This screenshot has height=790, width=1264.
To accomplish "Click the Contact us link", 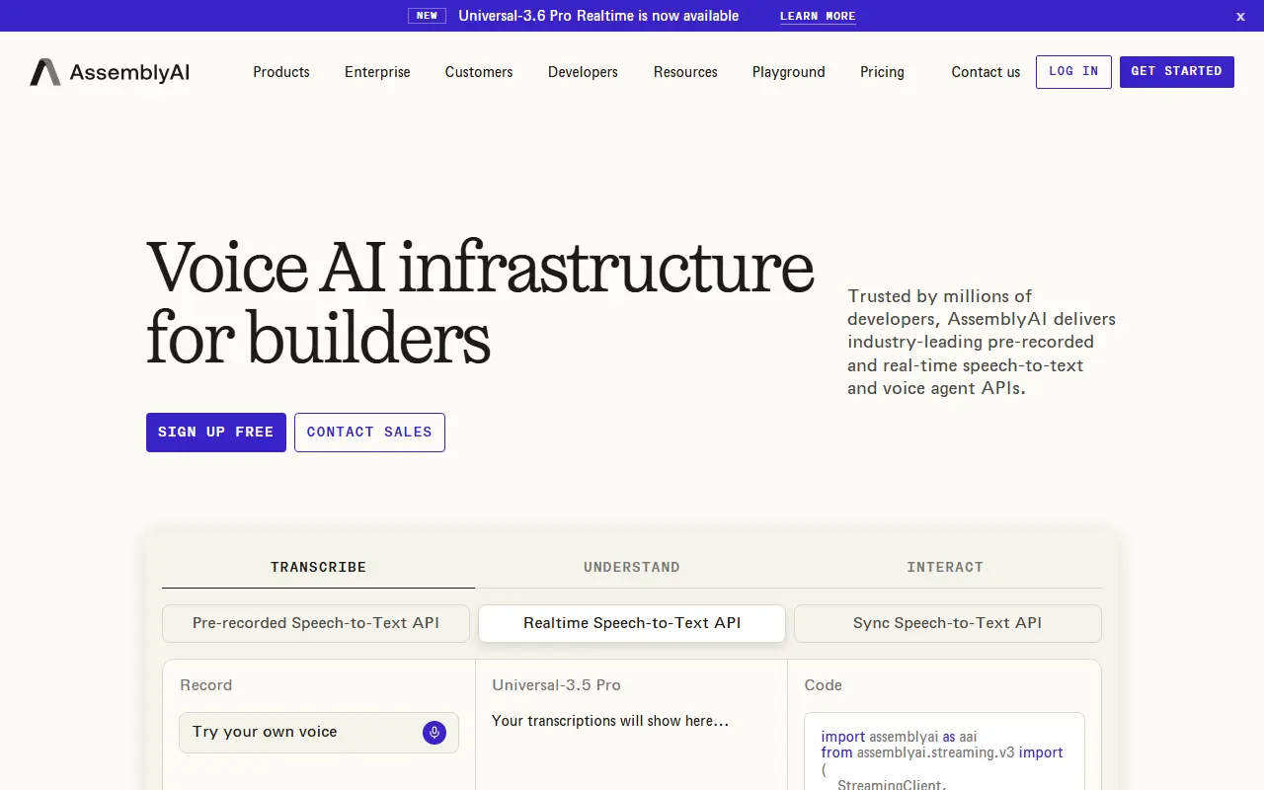I will coord(986,72).
